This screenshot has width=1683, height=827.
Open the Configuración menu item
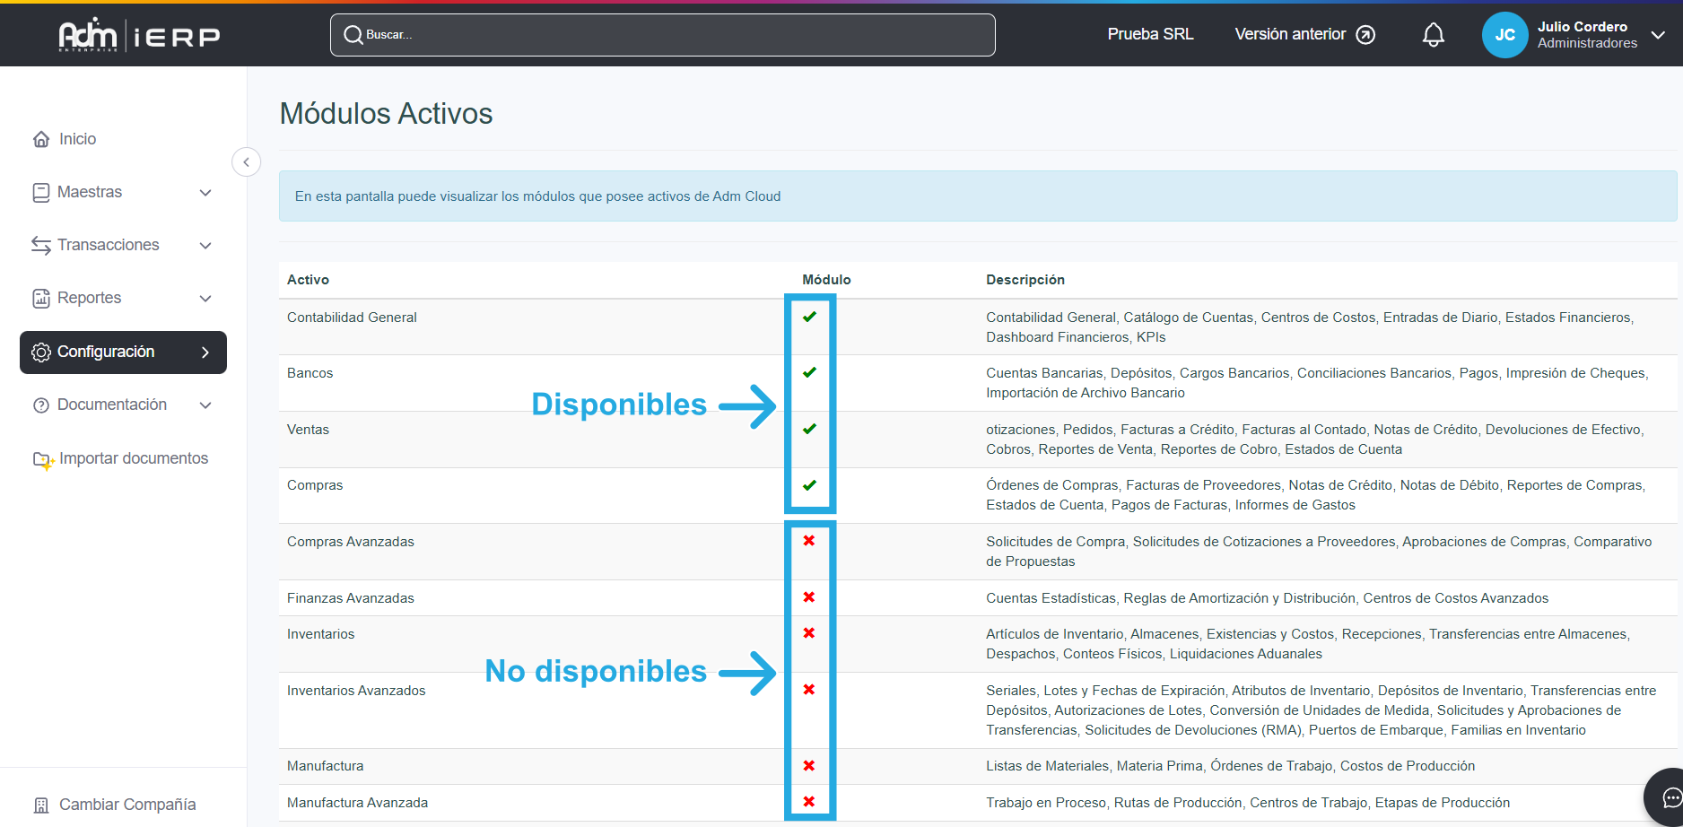coord(123,352)
